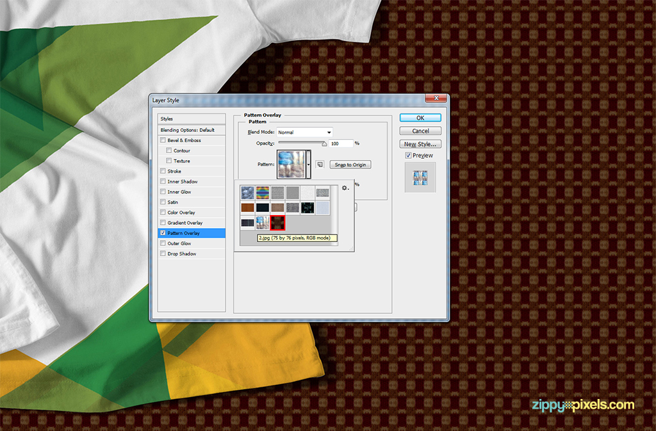656x431 pixels.
Task: Click the Opacity slider handle
Action: tap(324, 144)
